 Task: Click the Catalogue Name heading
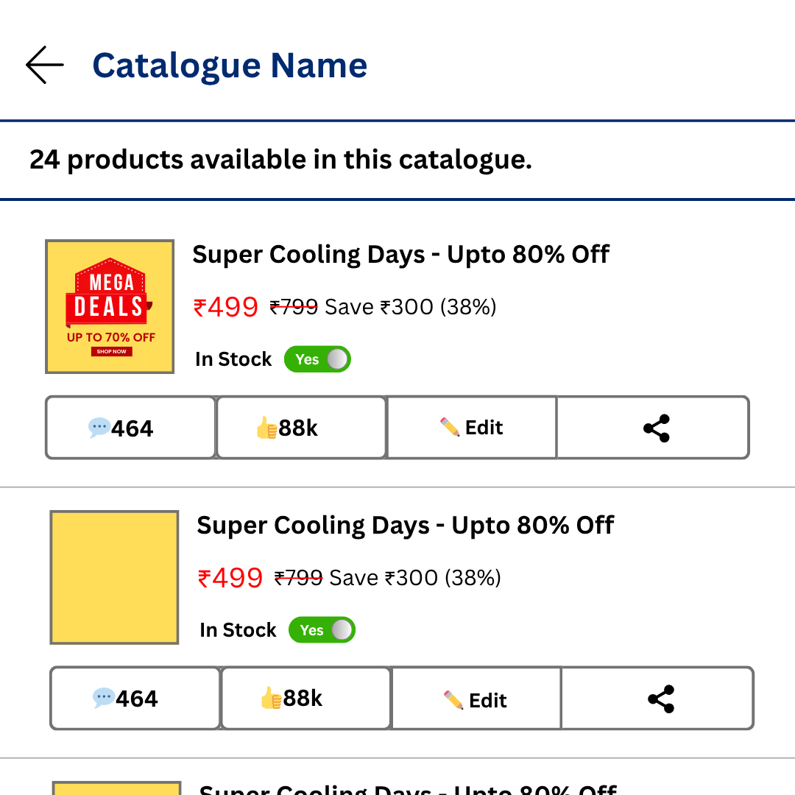pos(230,66)
